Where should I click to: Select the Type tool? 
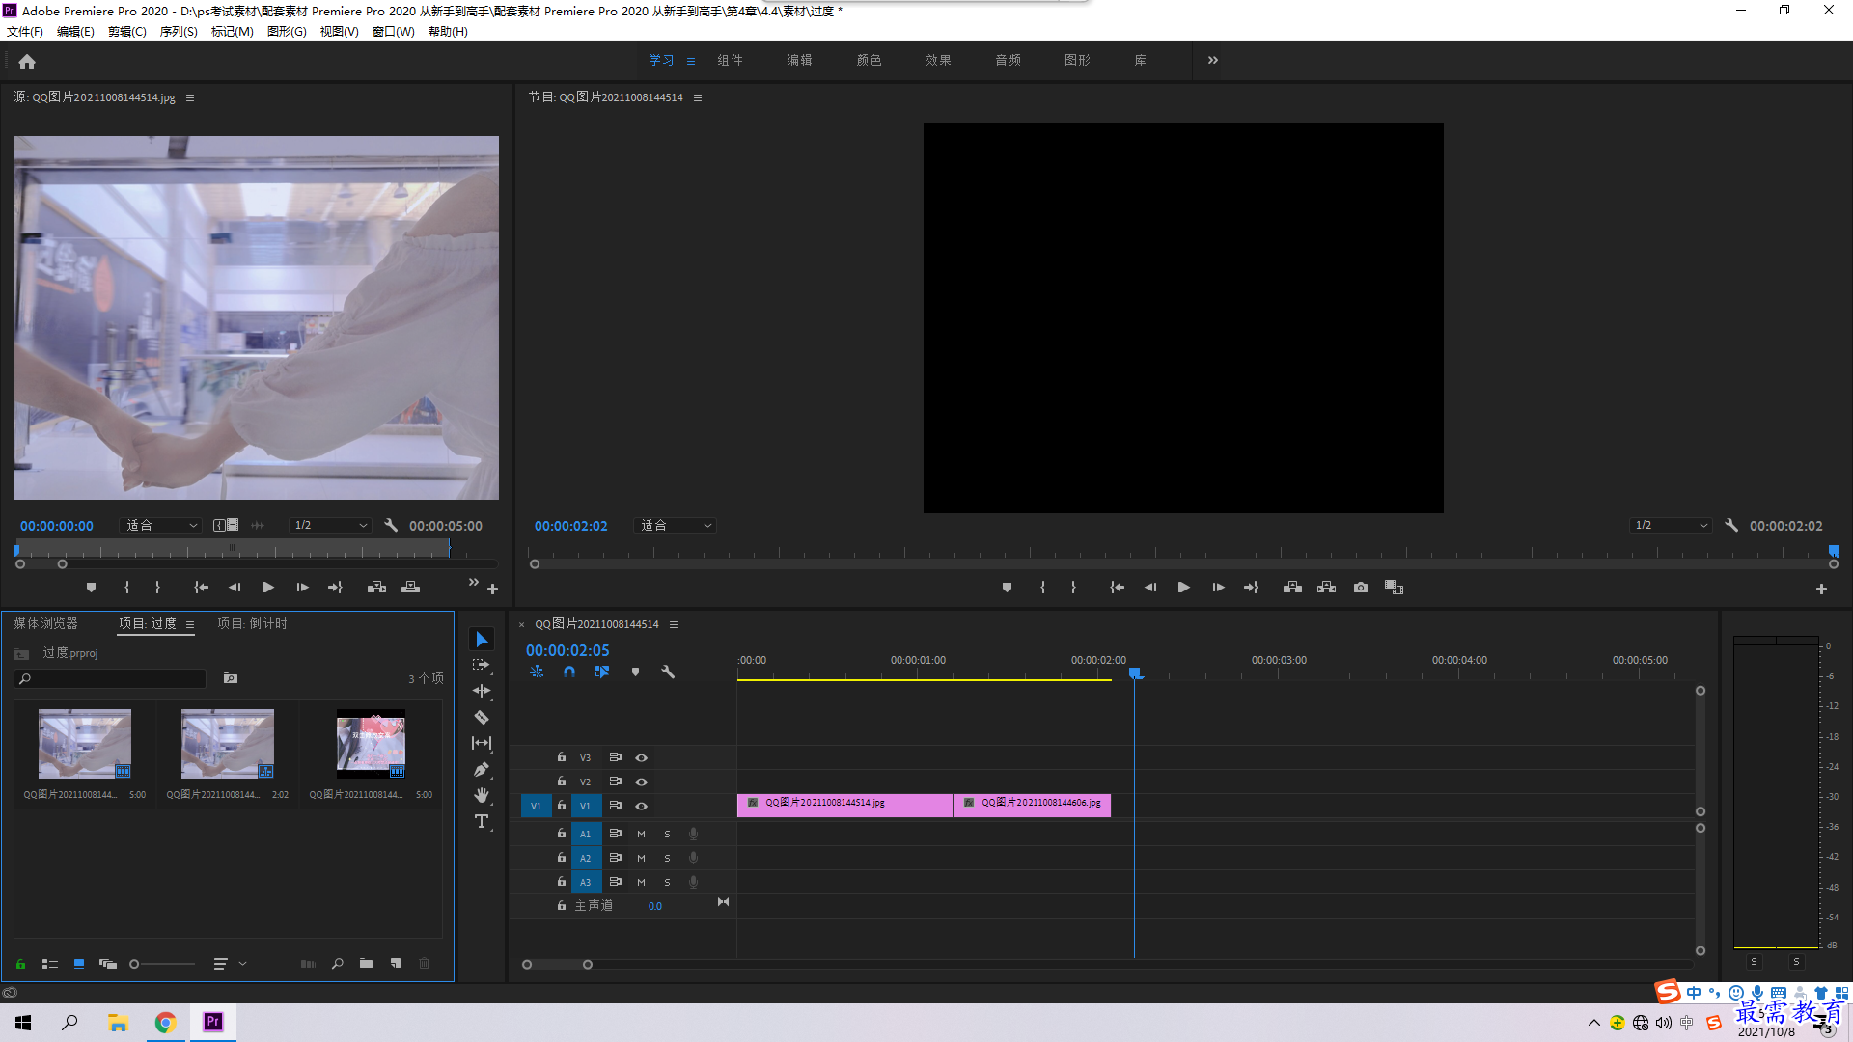pos(482,821)
